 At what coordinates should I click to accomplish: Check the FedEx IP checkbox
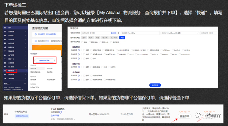pyautogui.click(x=173, y=50)
